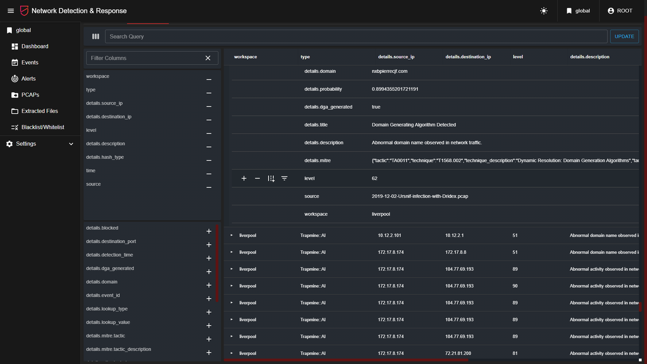Viewport: 647px width, 364px height.
Task: Sort by details.description column header
Action: (x=590, y=57)
